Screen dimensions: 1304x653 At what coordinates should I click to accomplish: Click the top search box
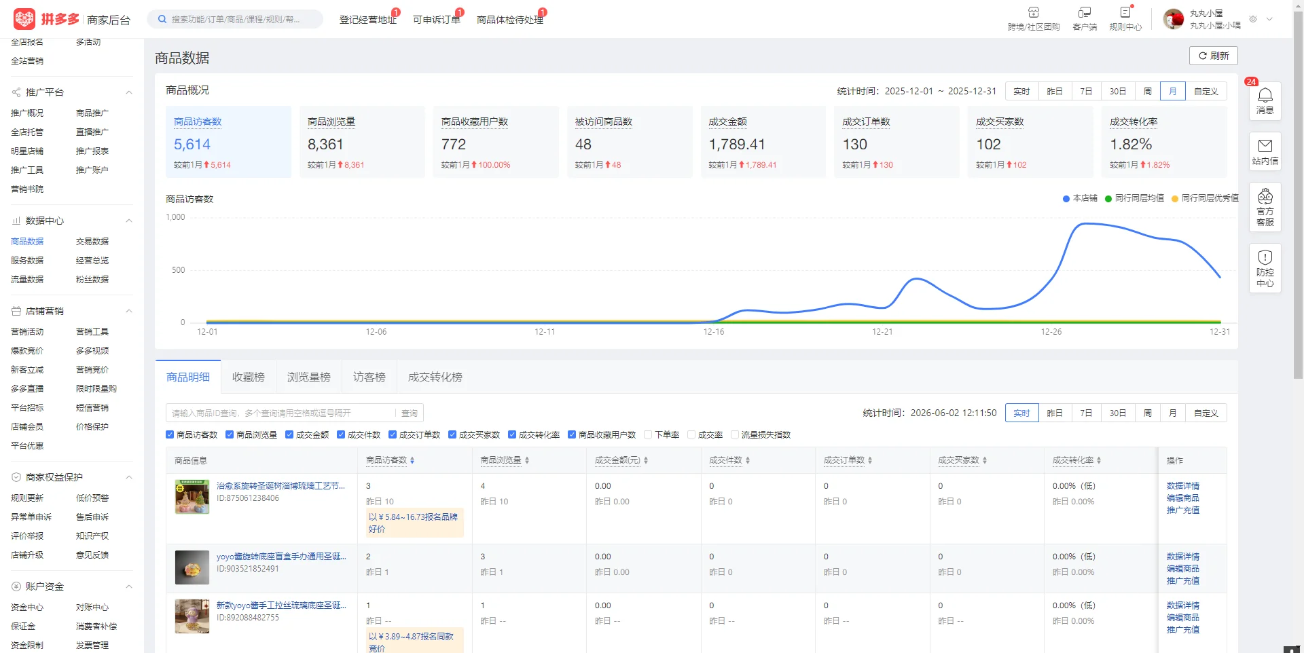point(235,19)
